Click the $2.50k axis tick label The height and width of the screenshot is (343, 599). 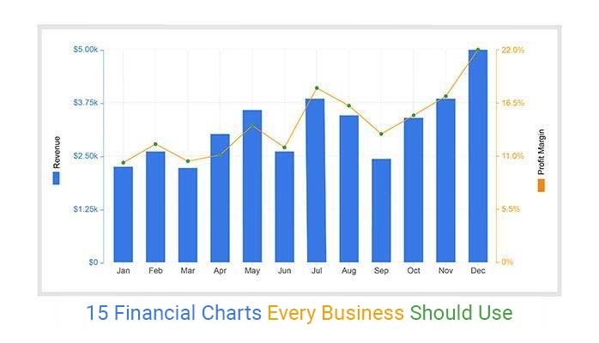[86, 156]
